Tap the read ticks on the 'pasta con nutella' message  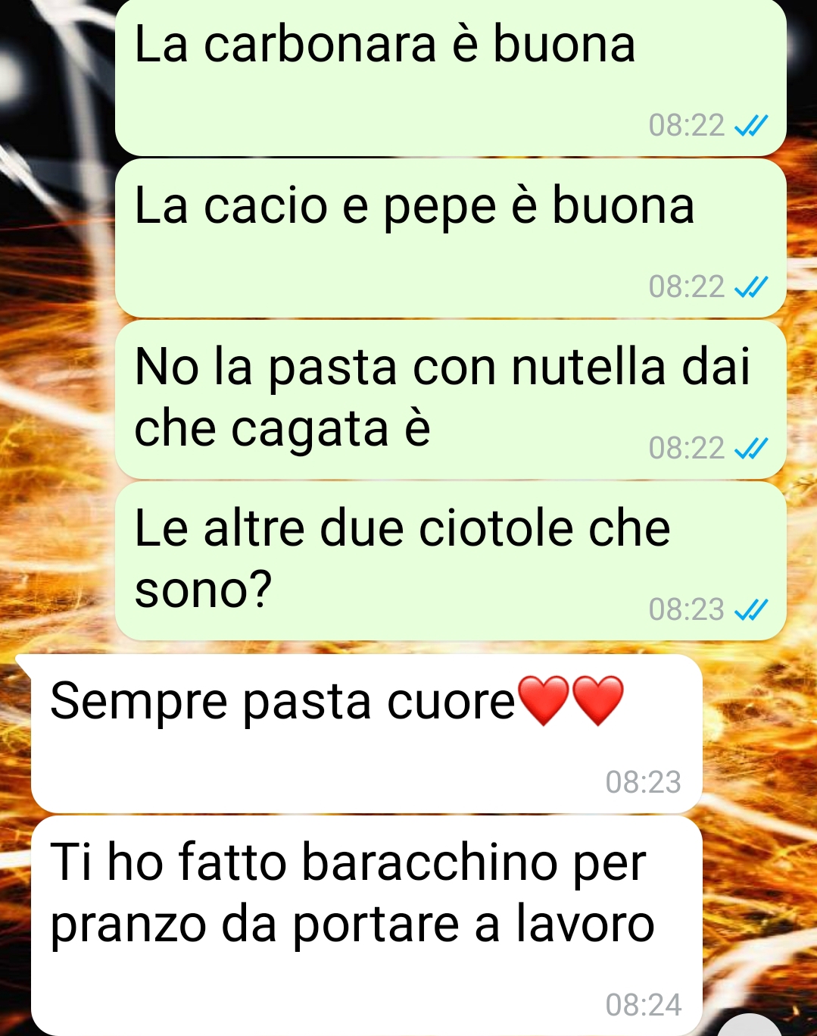(752, 449)
